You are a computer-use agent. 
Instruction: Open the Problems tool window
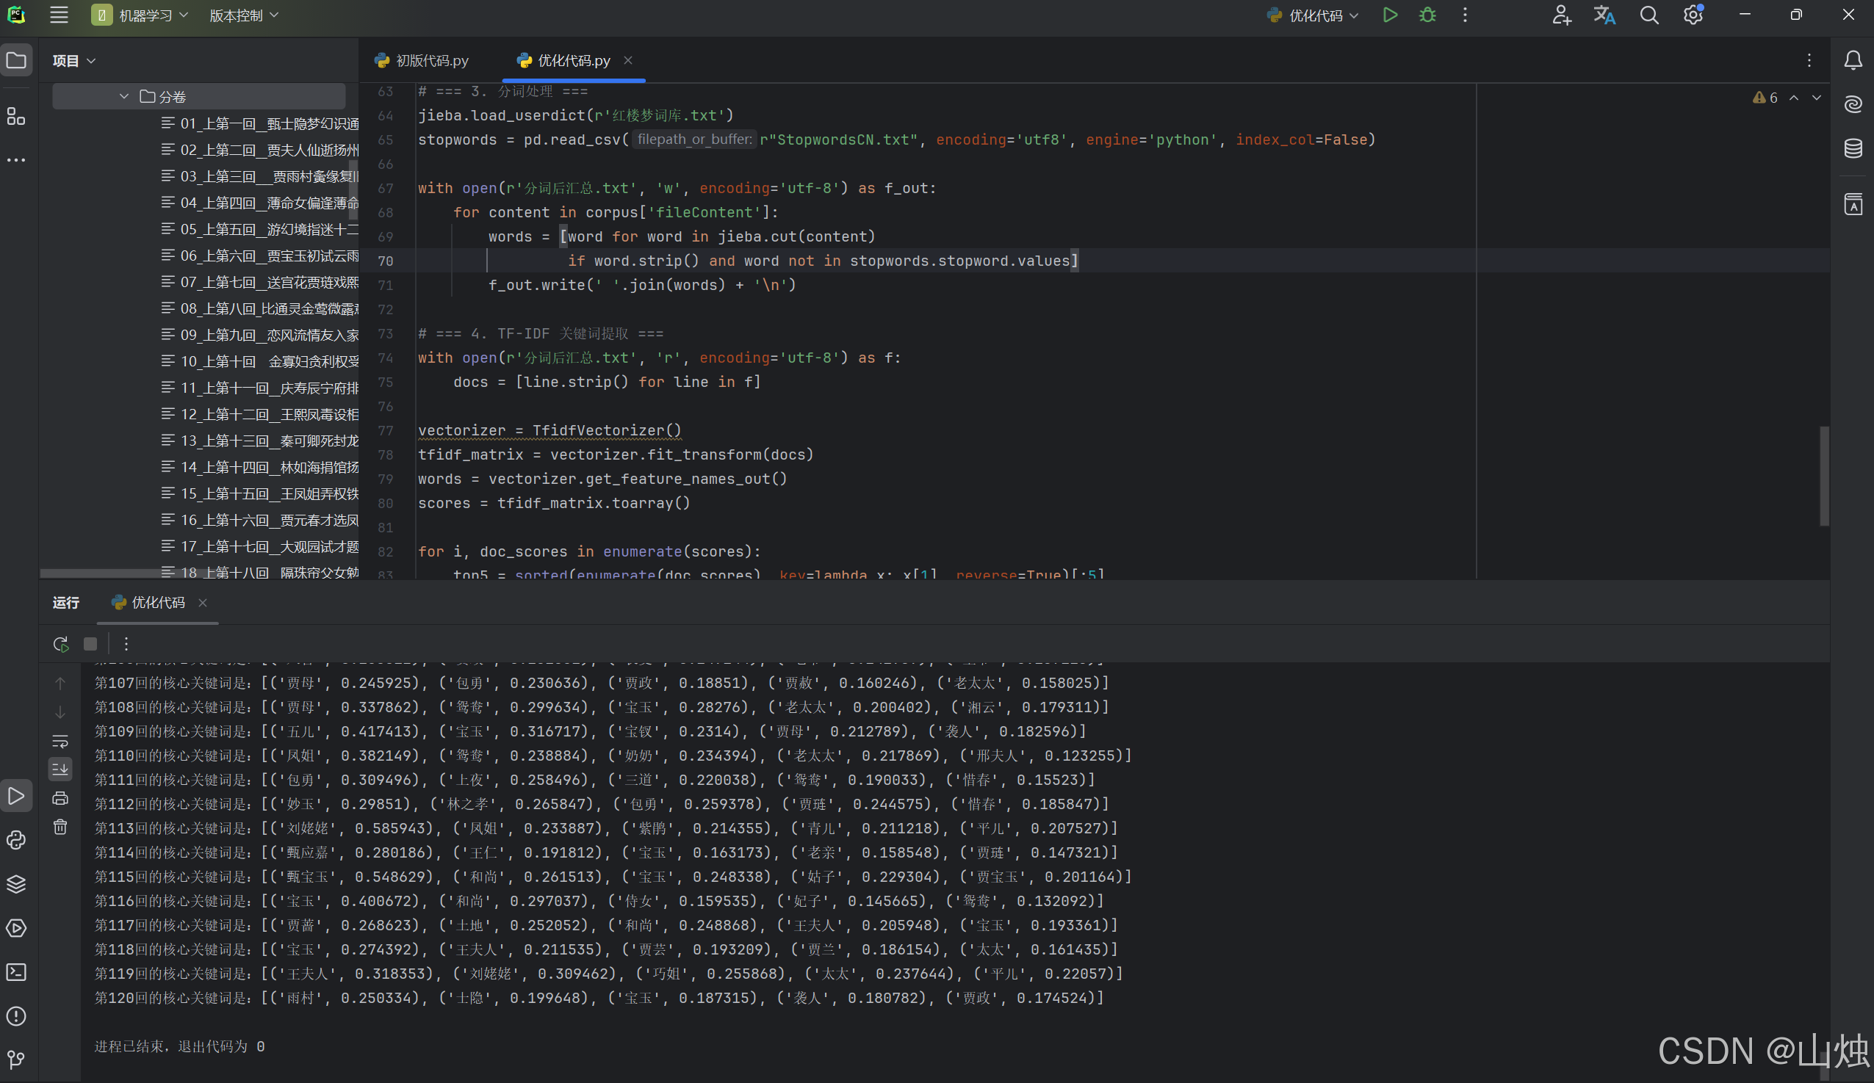point(16,1016)
